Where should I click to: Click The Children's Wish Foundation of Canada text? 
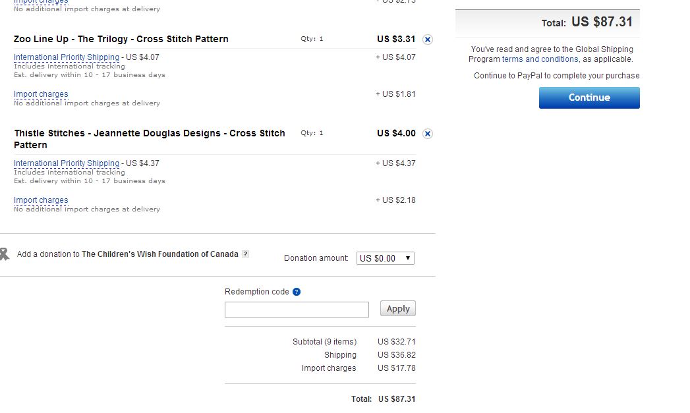pos(160,254)
